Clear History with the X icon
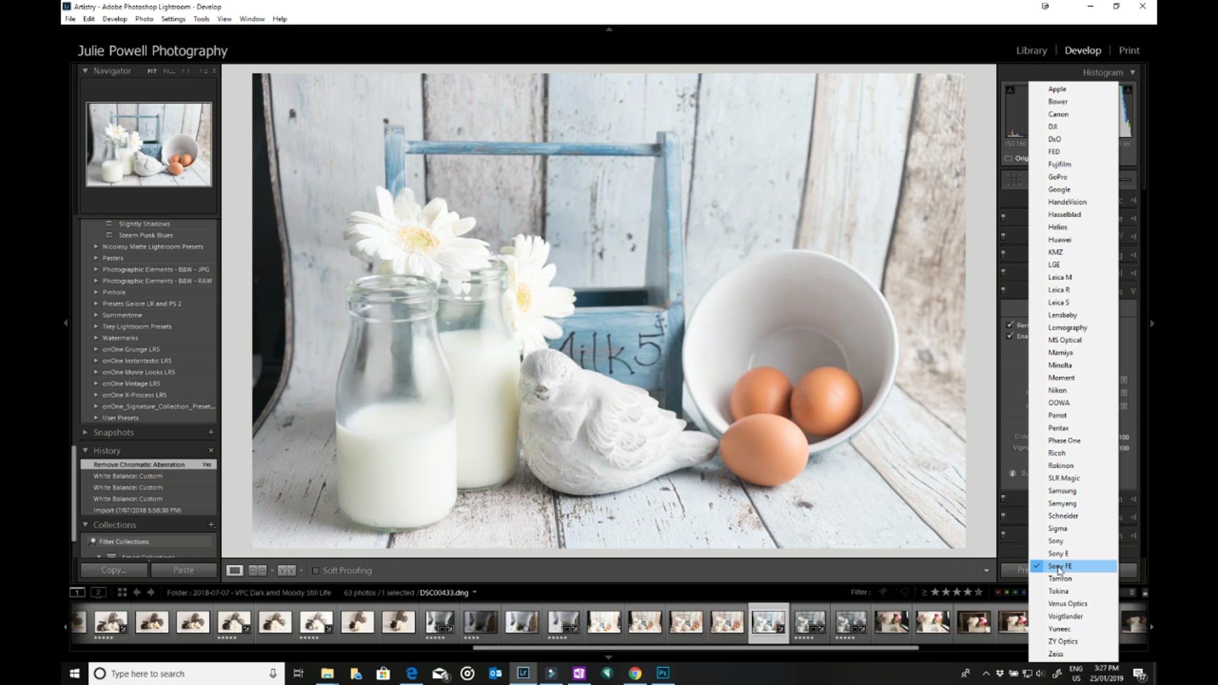Screen dimensions: 1218x685 click(211, 451)
